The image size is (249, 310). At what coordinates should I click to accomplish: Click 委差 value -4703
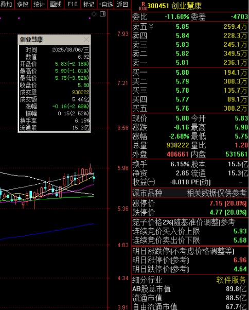pyautogui.click(x=239, y=17)
